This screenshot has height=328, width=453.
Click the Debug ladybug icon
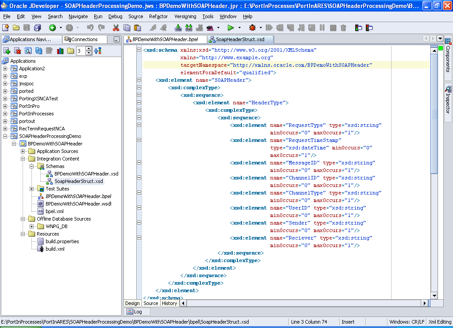click(252, 28)
